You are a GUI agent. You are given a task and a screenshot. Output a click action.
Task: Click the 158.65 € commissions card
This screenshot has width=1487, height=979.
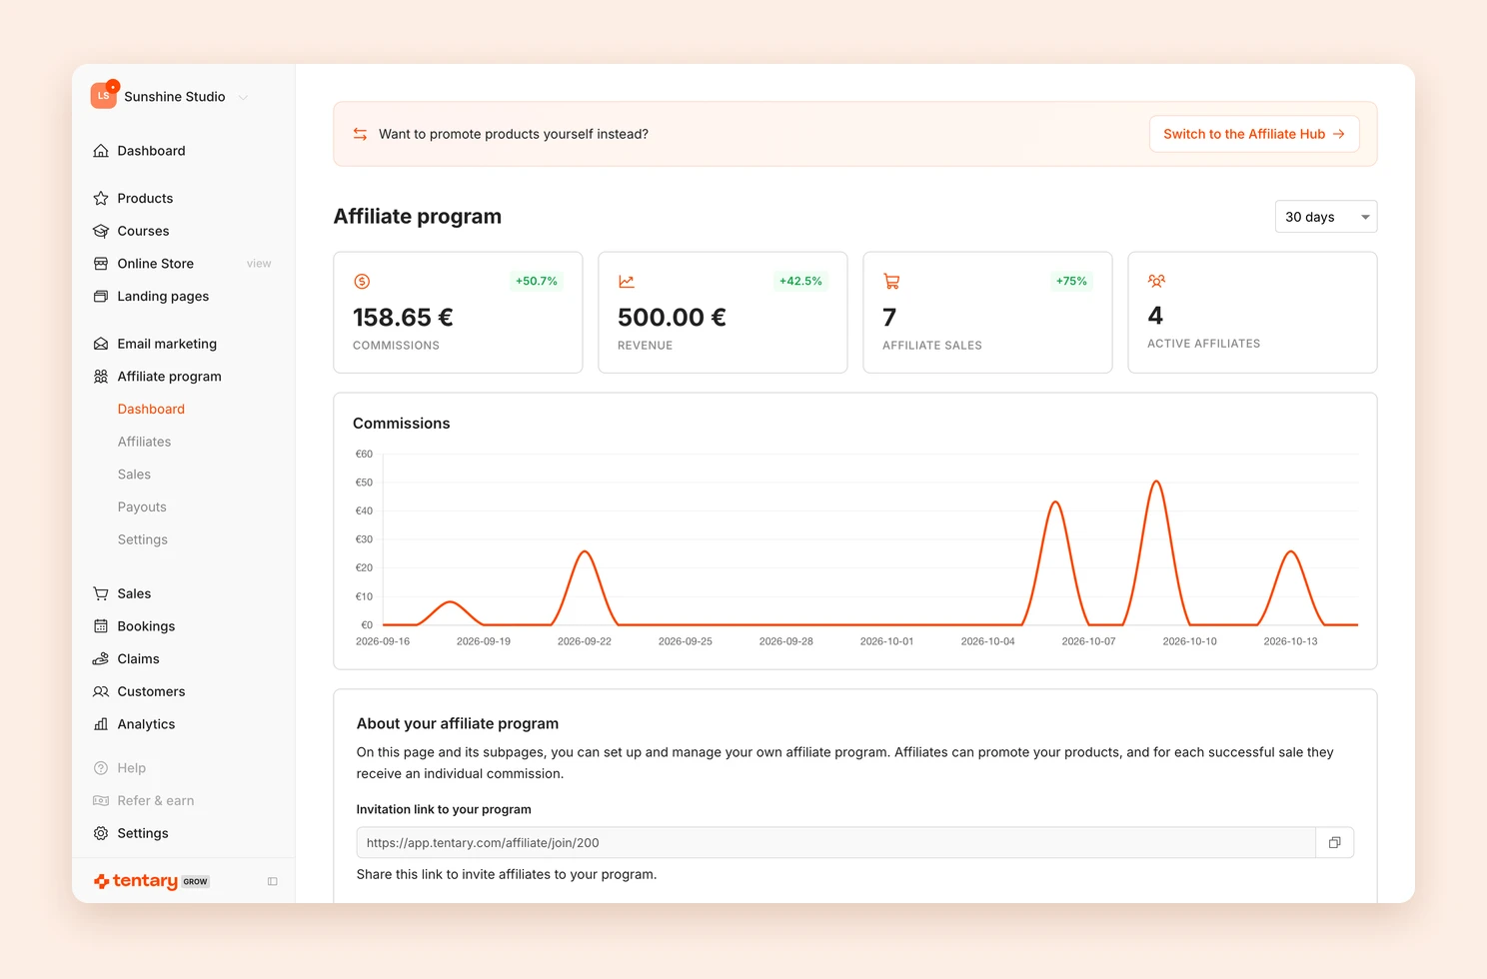(458, 313)
